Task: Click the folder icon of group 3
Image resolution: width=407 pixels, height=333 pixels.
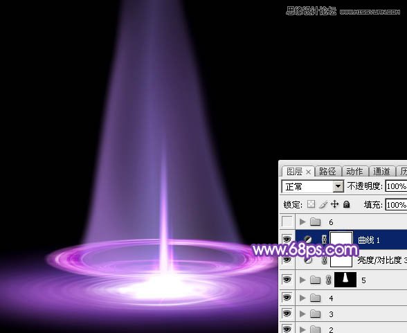Action: 316,314
